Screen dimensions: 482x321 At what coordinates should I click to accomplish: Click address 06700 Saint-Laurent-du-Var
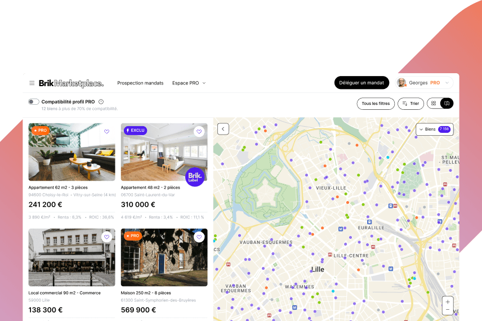148,195
